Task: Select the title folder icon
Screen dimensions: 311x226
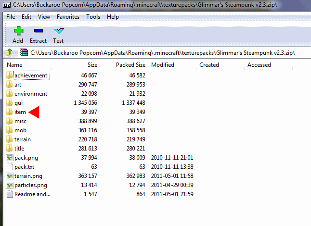Action: point(9,149)
